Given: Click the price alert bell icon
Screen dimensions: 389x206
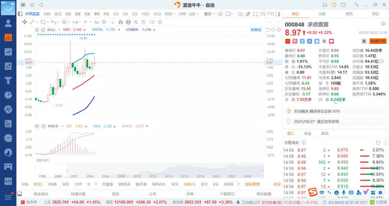Looking at the screenshot, I should tap(364, 41).
